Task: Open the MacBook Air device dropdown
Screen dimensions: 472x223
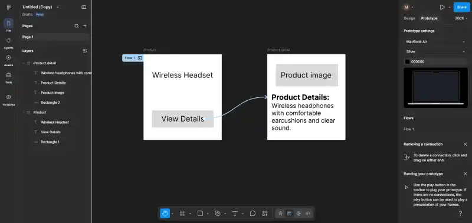Action: 435,42
